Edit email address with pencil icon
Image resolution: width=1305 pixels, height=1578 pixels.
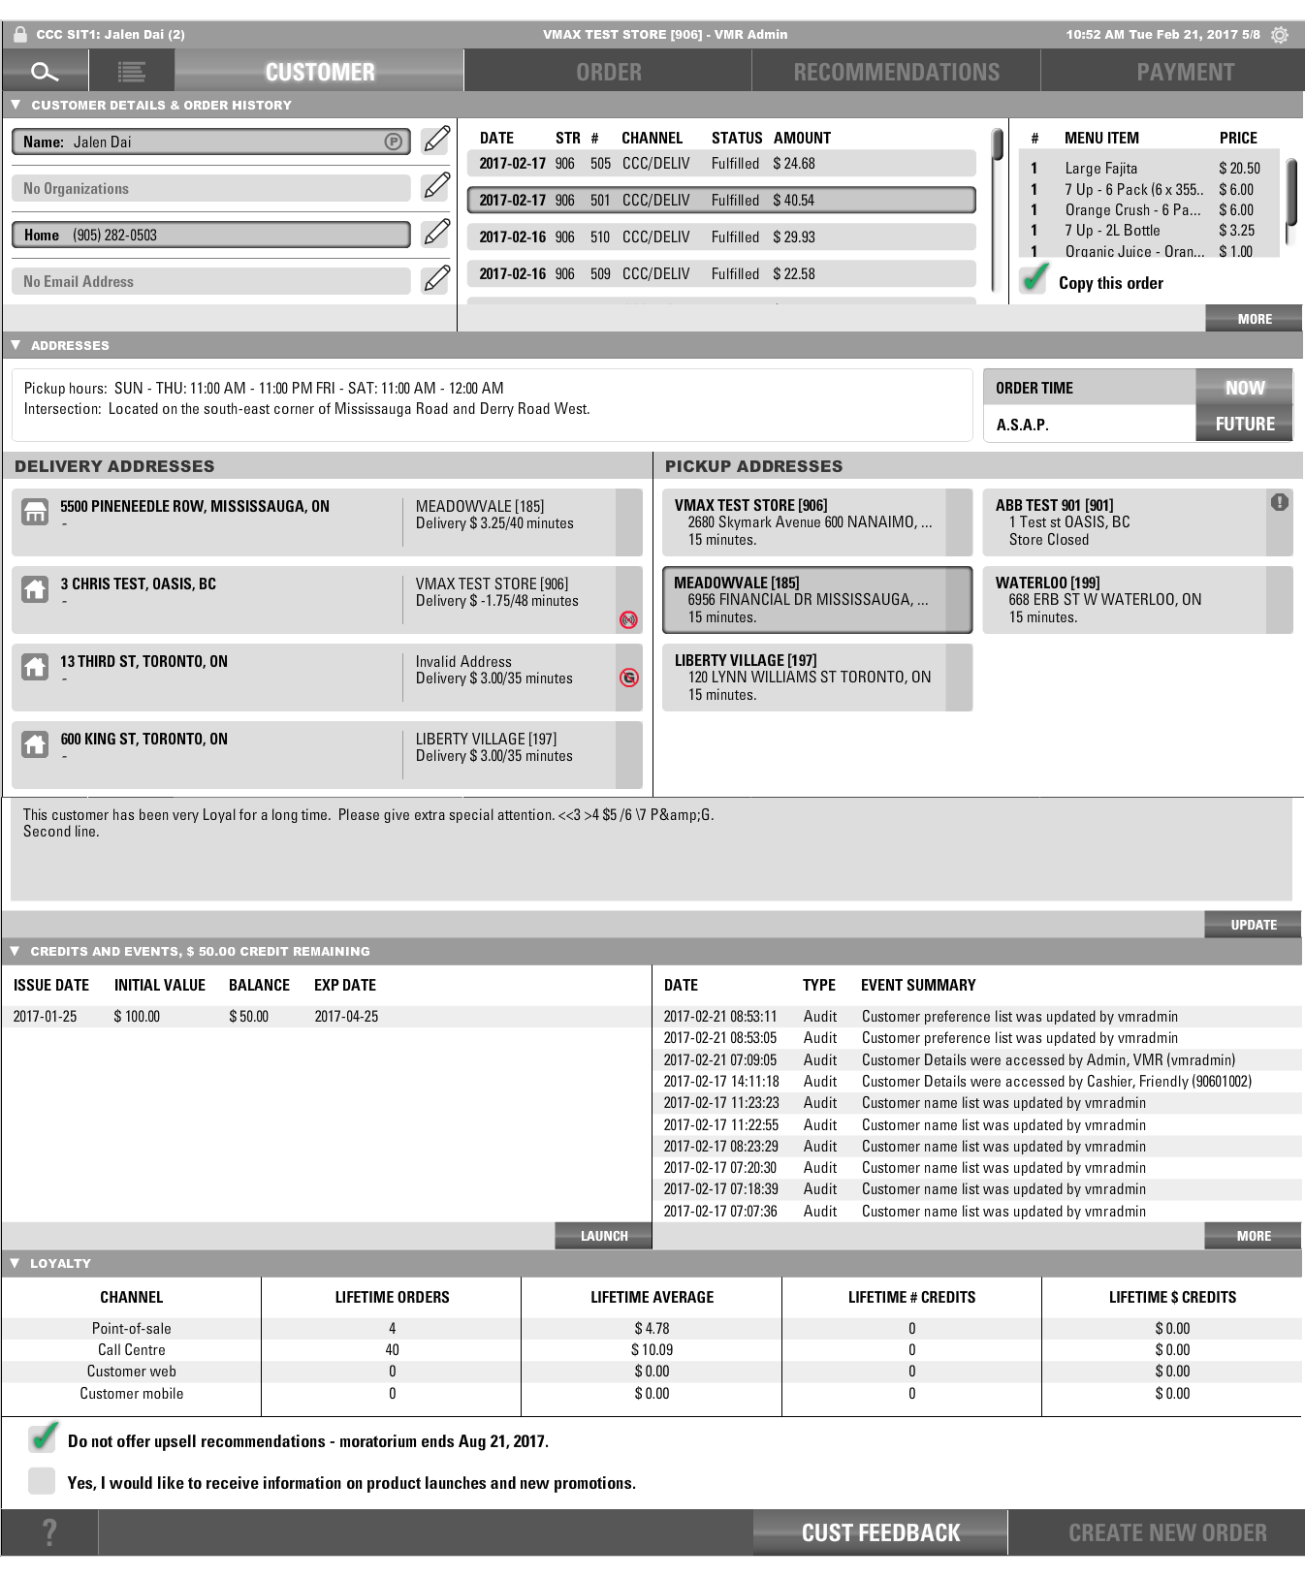tap(436, 279)
